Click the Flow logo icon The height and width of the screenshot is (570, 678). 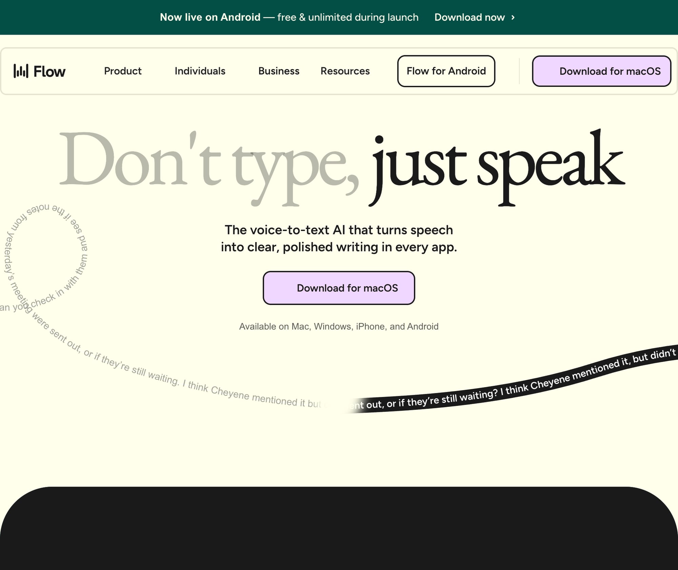pyautogui.click(x=39, y=71)
